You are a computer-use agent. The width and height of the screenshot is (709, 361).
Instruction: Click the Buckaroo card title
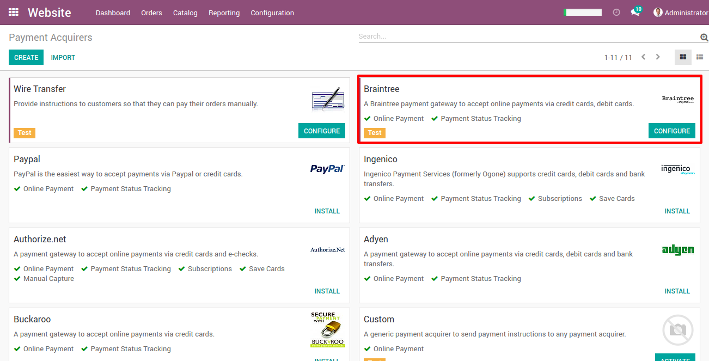[32, 319]
